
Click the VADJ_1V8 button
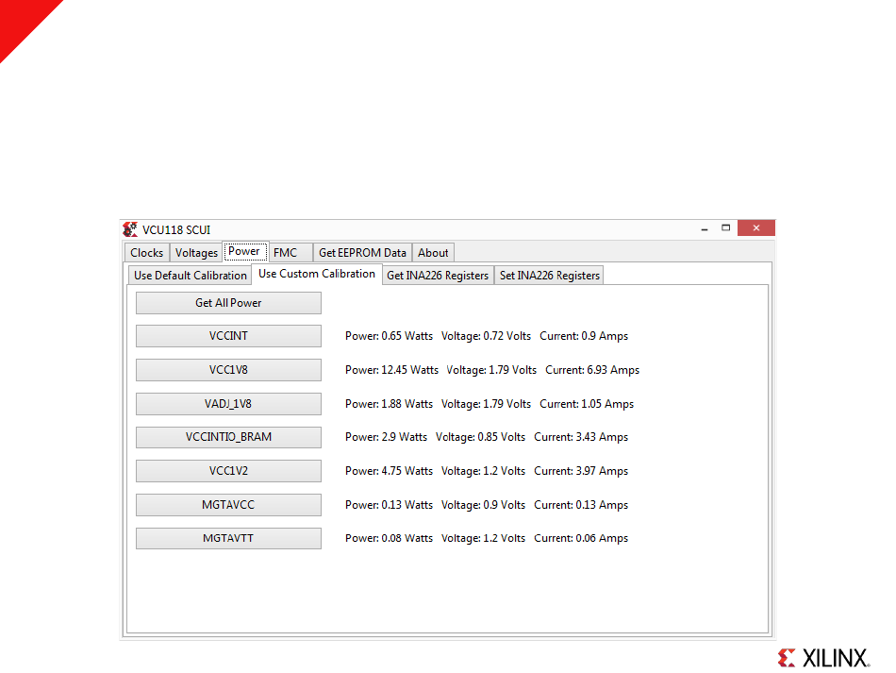(228, 404)
